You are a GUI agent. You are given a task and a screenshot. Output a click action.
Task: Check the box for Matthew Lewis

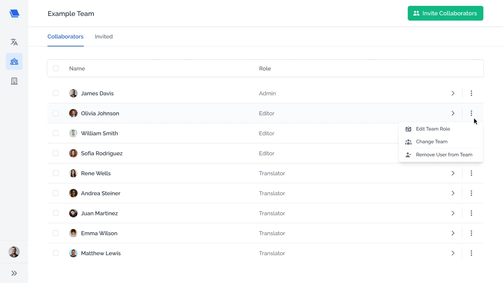tap(56, 253)
